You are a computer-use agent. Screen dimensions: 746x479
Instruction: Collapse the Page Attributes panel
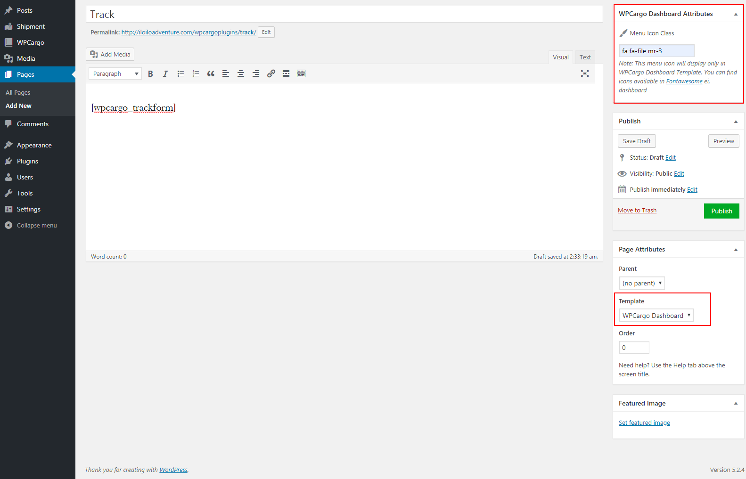point(736,250)
